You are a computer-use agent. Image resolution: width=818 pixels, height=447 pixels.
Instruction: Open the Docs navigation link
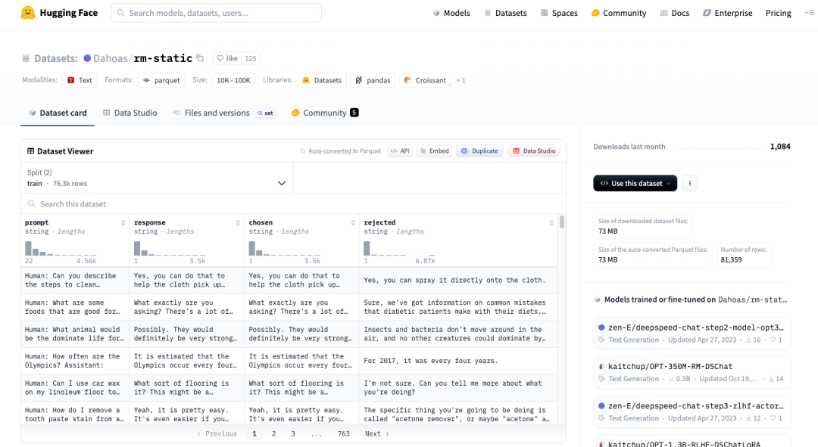tap(675, 13)
